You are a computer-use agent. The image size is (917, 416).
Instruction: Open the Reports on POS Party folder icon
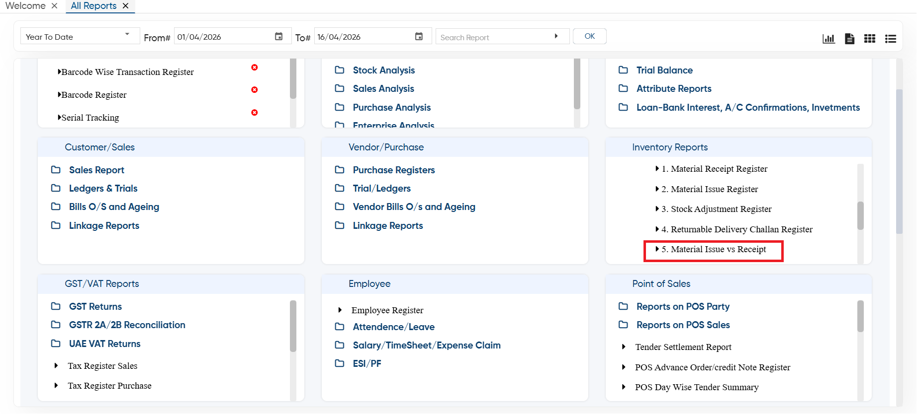[623, 306]
